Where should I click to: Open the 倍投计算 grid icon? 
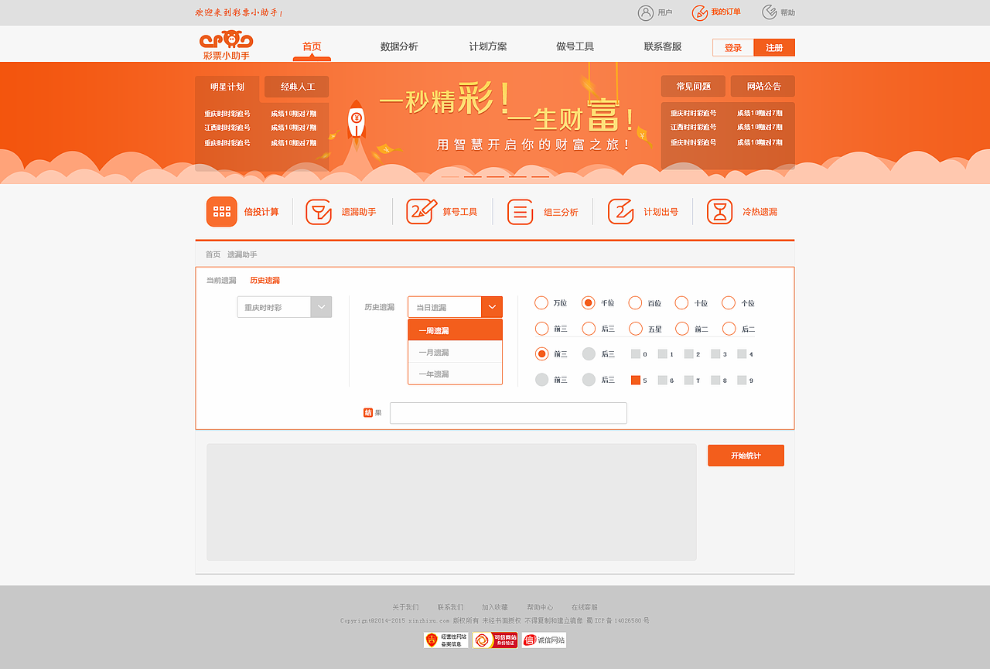coord(222,212)
